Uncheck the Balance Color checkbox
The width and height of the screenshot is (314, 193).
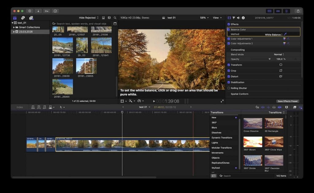coord(229,29)
